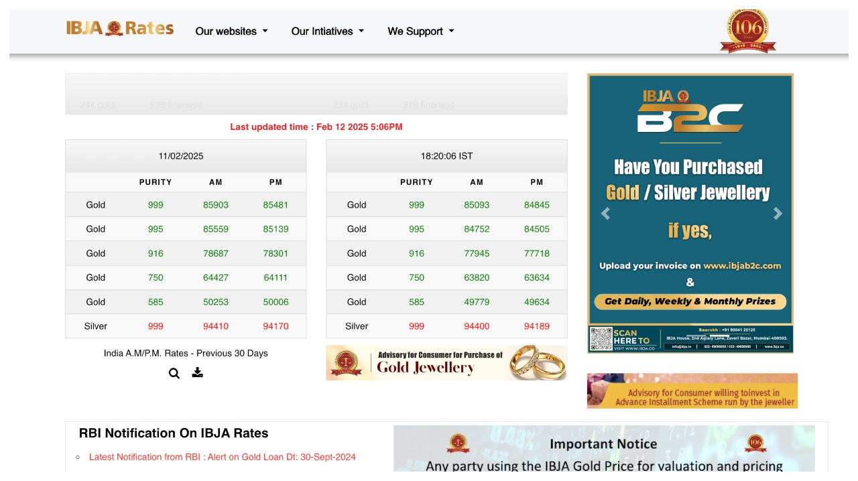The width and height of the screenshot is (858, 481).
Task: Click the IBJA Rates logo
Action: pyautogui.click(x=120, y=28)
